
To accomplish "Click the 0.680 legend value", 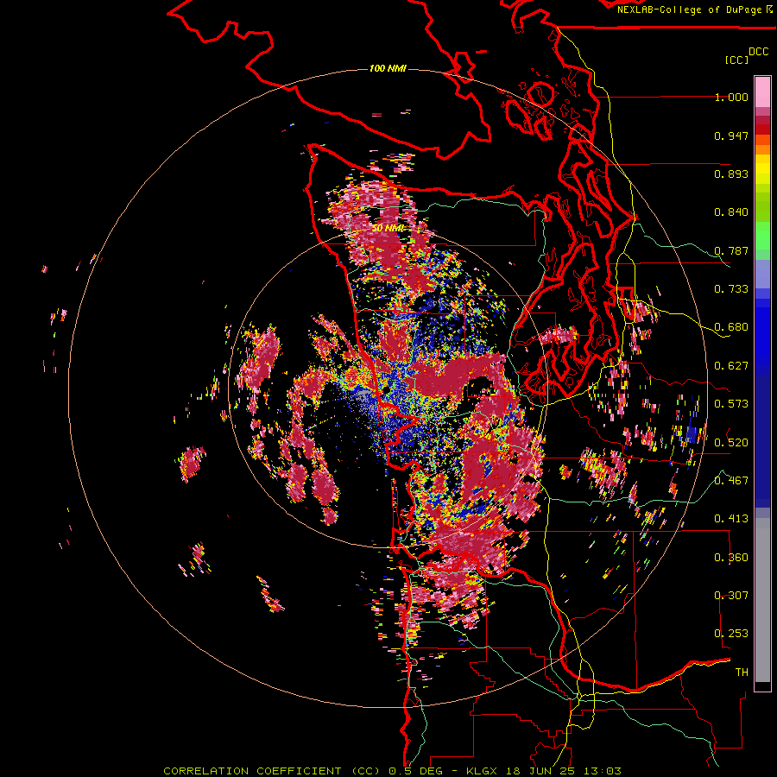I will pos(731,327).
